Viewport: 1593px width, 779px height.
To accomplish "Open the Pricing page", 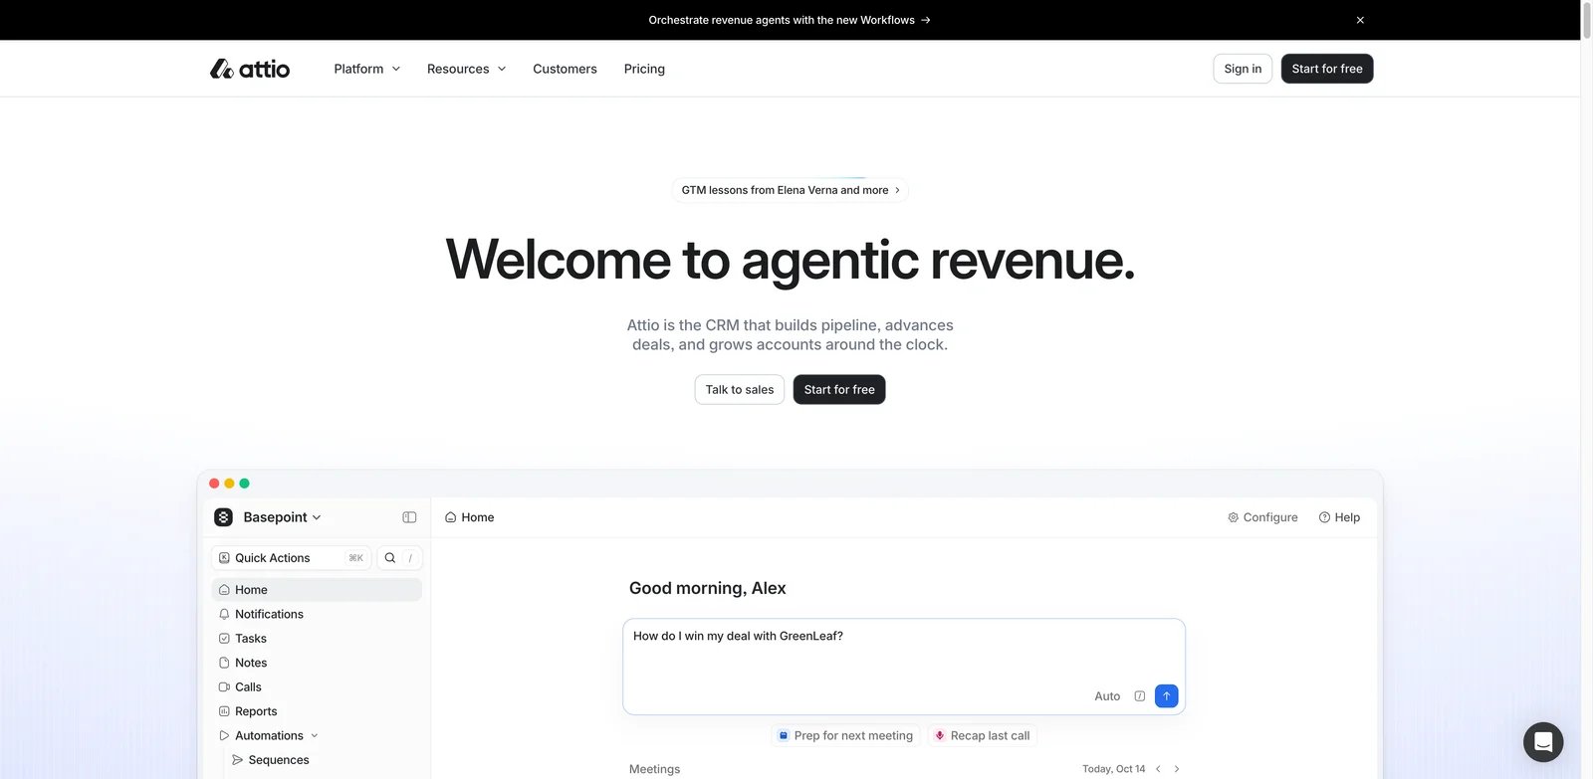I will click(x=644, y=69).
